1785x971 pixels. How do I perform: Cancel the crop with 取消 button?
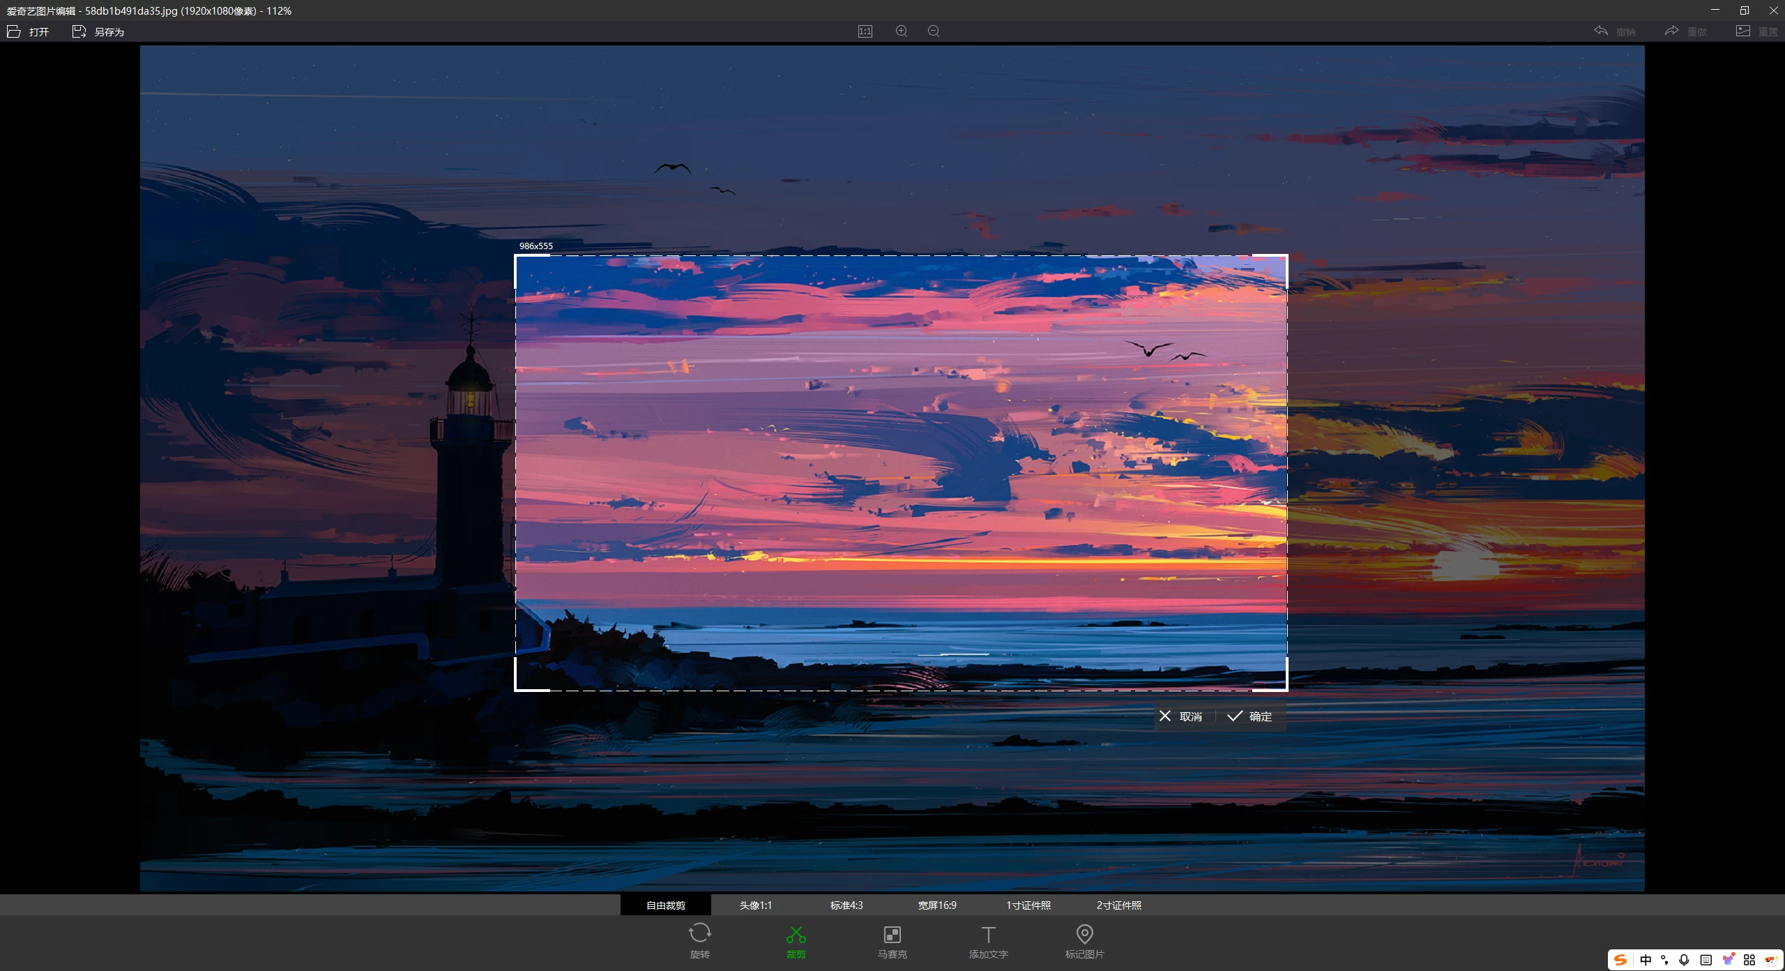pyautogui.click(x=1181, y=716)
